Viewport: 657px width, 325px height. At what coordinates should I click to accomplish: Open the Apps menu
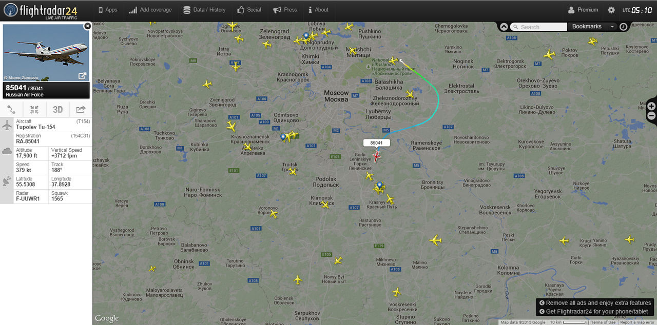pos(107,10)
